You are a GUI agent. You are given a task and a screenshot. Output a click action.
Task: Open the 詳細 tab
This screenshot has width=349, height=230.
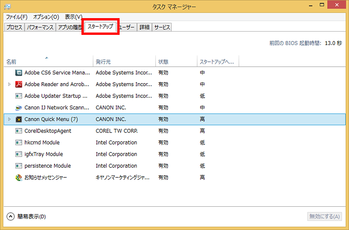pos(145,27)
